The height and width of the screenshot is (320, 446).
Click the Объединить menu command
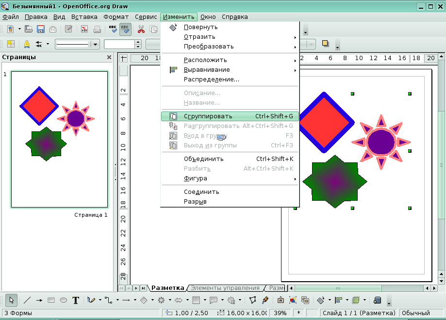click(203, 159)
